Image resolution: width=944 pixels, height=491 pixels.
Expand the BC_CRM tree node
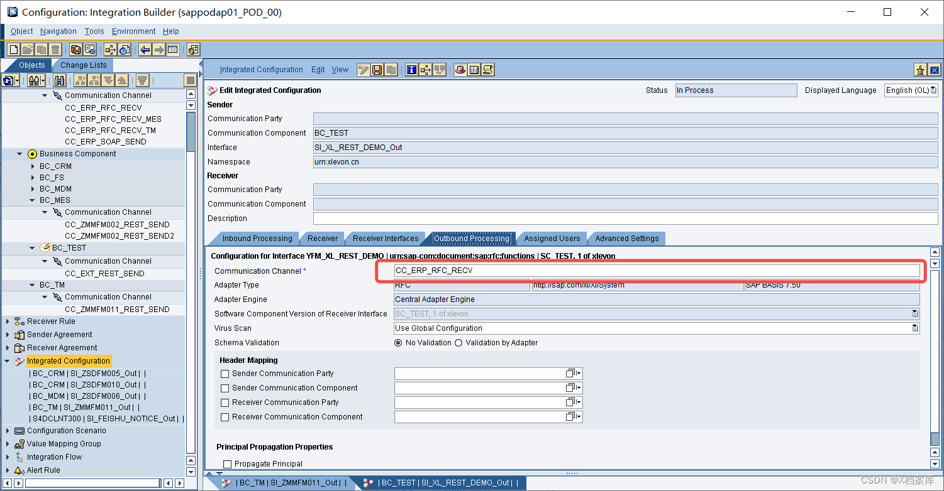click(33, 166)
